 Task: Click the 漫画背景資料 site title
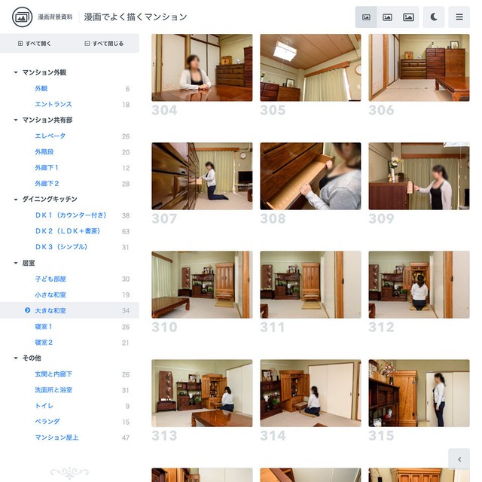click(x=55, y=17)
